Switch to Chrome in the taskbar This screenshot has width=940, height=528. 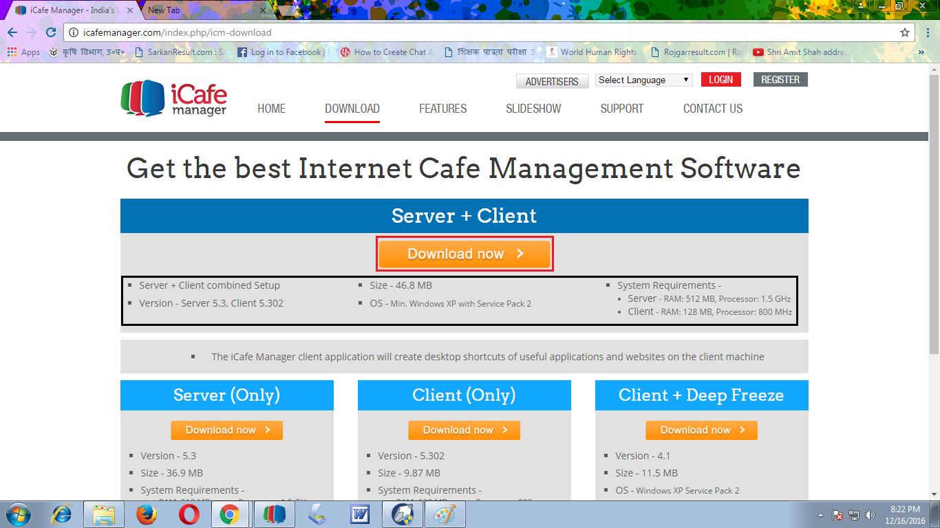229,514
